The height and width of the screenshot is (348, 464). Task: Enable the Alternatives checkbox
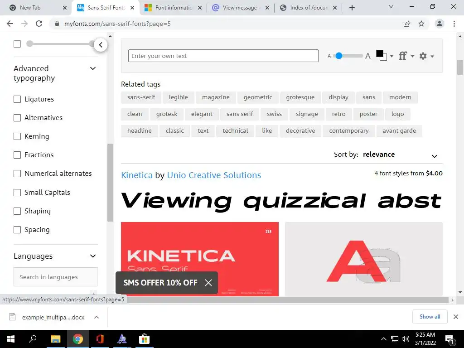click(17, 118)
